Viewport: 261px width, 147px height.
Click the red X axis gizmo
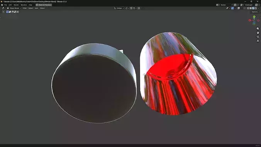[250, 21]
